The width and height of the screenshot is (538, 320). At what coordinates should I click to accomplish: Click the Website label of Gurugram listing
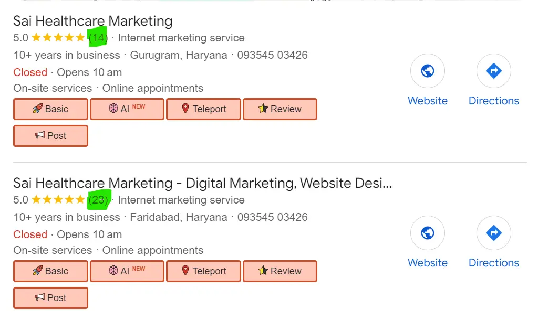428,101
